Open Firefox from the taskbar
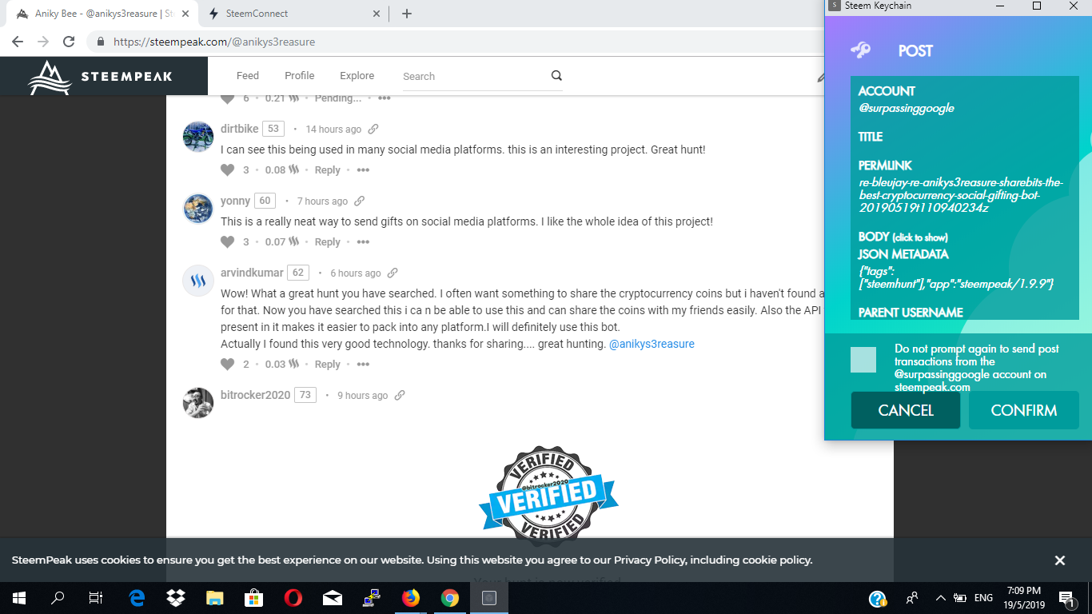The width and height of the screenshot is (1092, 614). pos(411,597)
